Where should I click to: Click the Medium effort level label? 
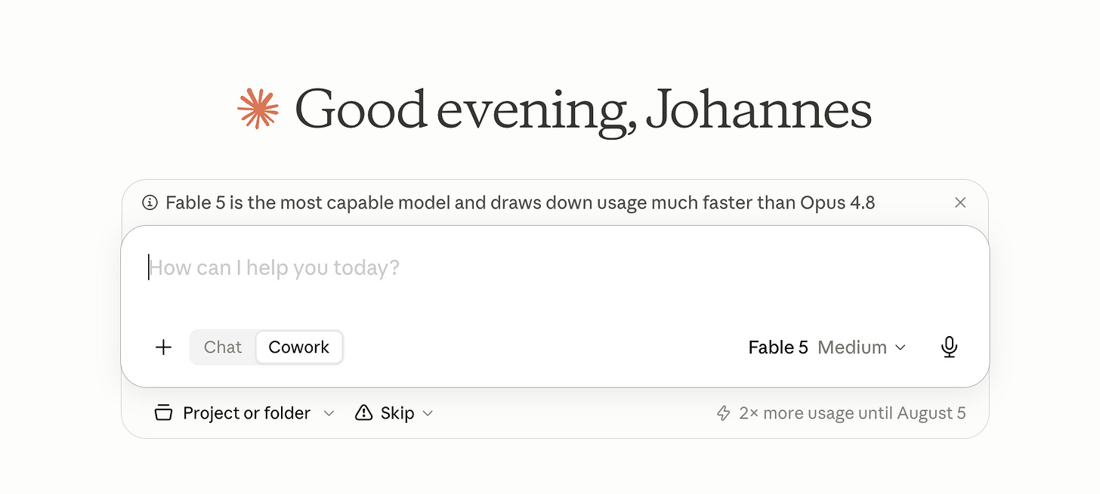[x=852, y=347]
